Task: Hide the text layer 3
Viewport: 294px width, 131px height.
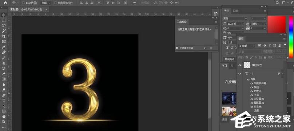Action: coord(240,74)
